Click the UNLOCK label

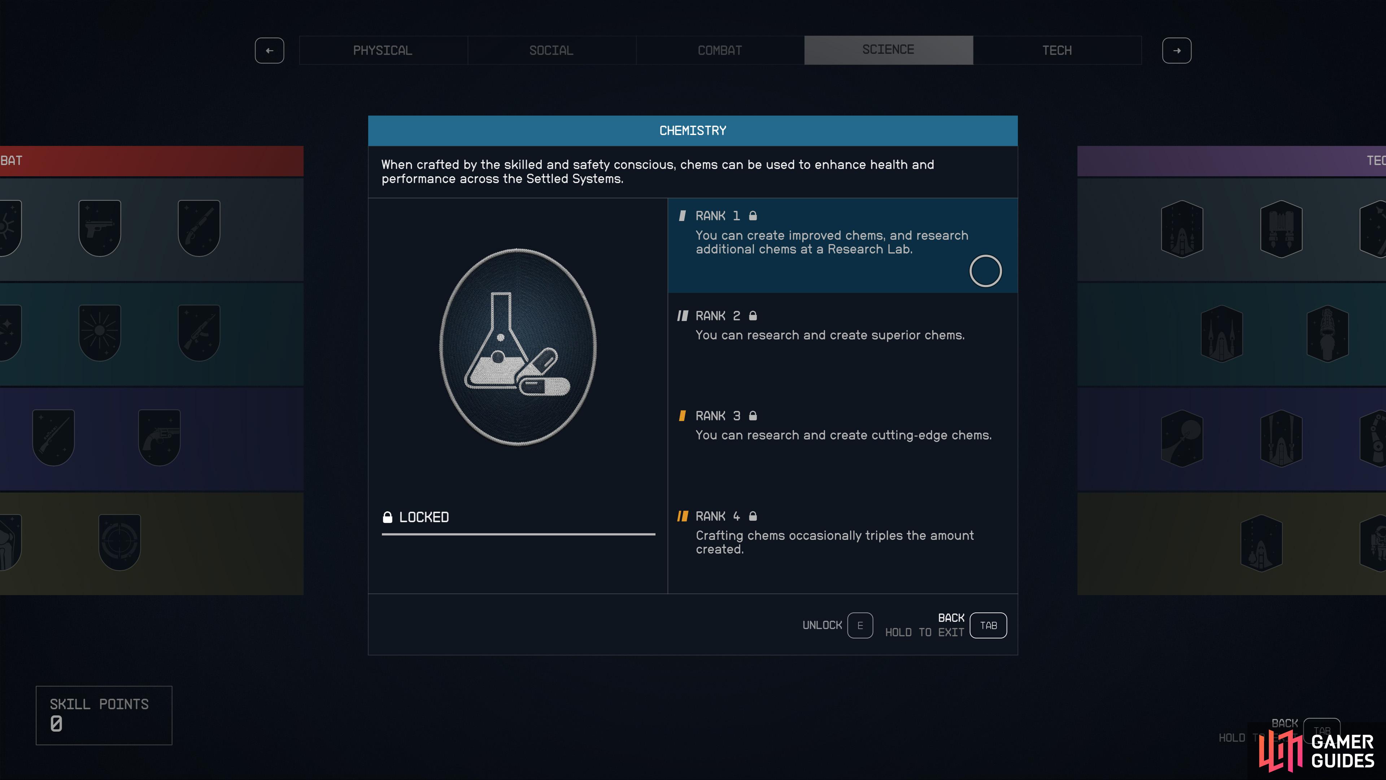tap(822, 625)
